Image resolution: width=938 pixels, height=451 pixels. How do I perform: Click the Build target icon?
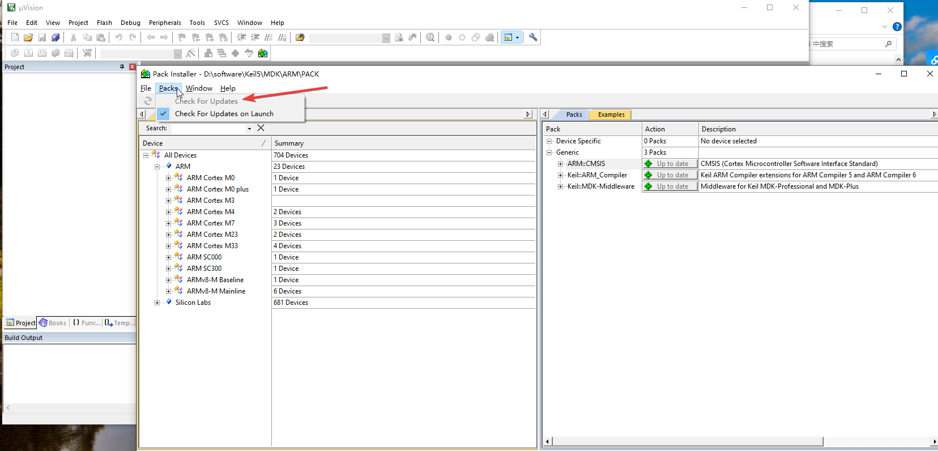[28, 53]
